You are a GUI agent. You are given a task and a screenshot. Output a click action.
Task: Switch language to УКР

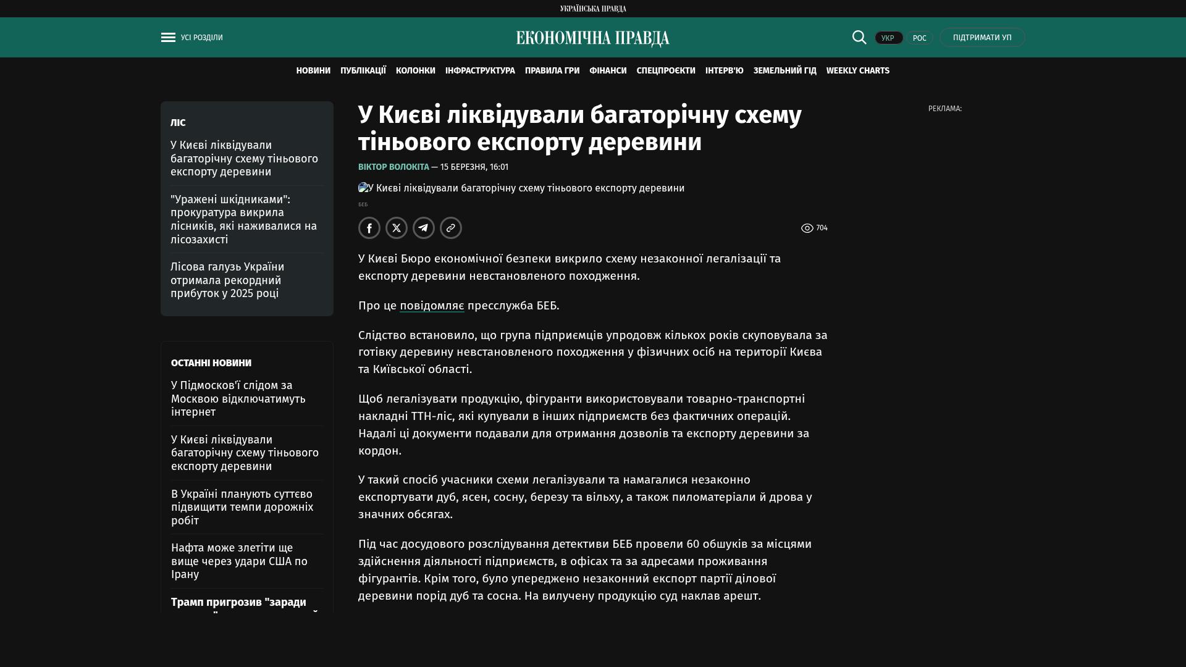click(888, 38)
